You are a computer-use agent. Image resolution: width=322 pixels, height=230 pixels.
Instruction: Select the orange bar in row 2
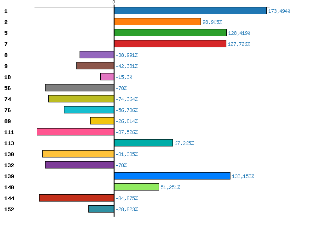pyautogui.click(x=157, y=22)
